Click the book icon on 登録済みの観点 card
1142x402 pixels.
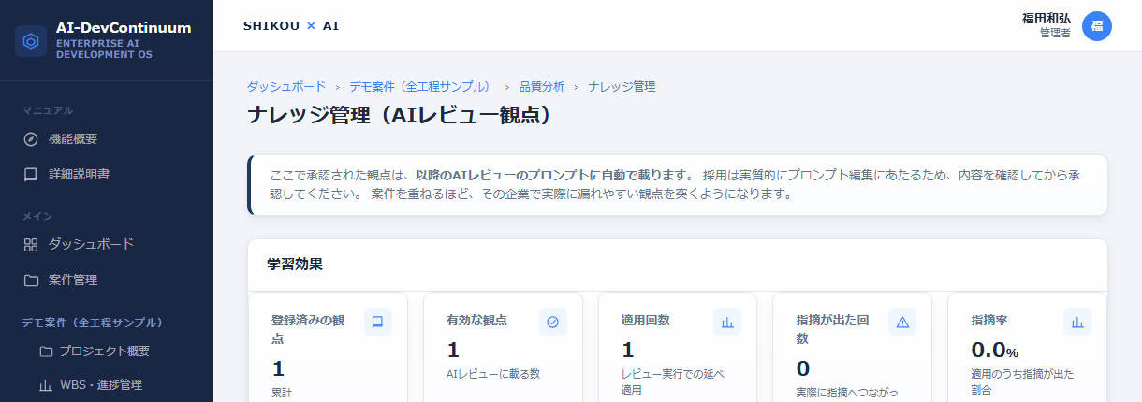pos(378,322)
